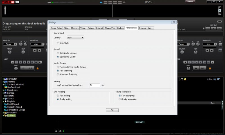Open the Info tab

[x=150, y=28]
